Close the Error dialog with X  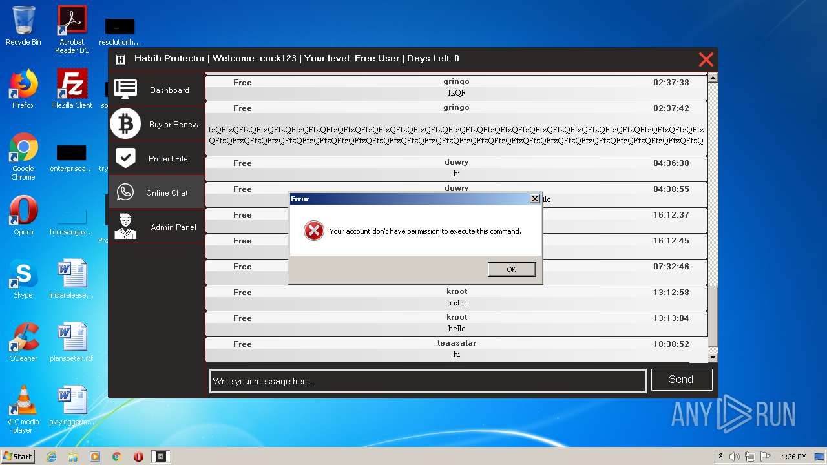tap(534, 199)
